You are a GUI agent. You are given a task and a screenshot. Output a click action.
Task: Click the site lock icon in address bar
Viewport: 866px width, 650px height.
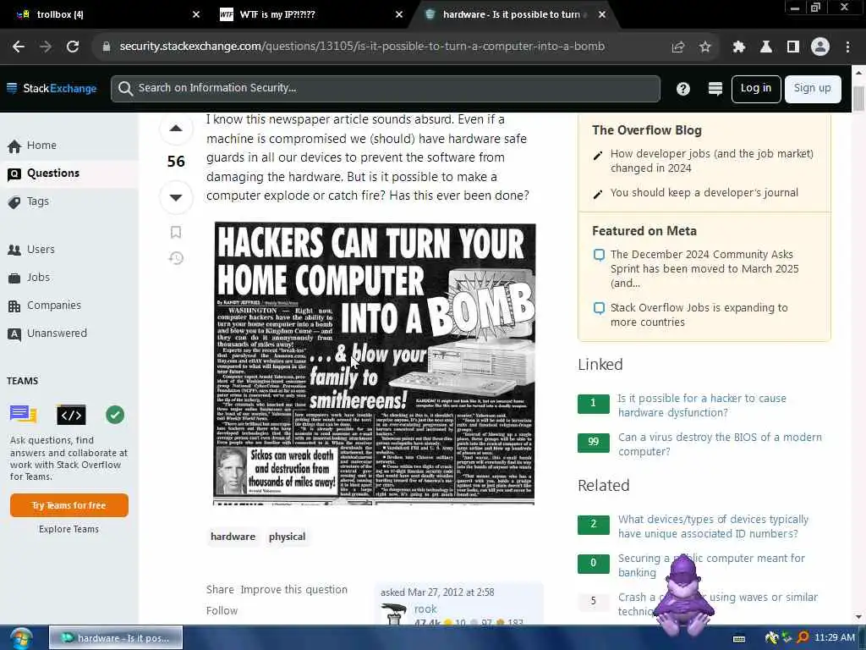[107, 47]
